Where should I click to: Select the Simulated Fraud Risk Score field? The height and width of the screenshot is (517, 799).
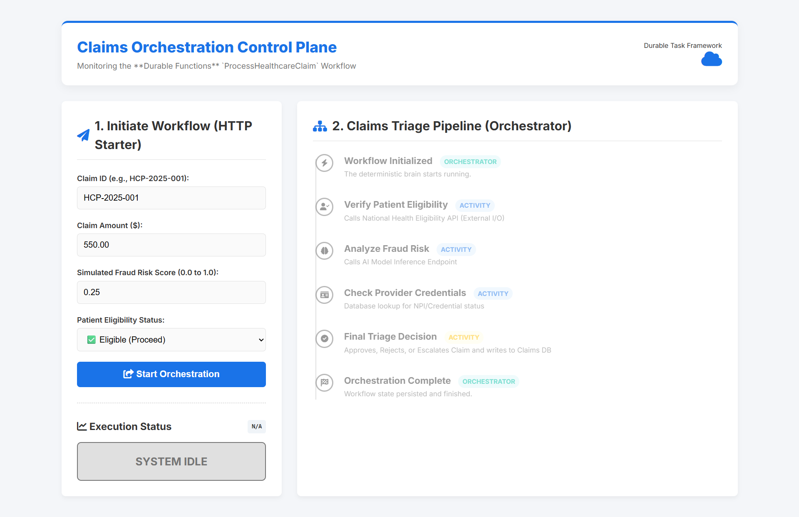pyautogui.click(x=171, y=292)
